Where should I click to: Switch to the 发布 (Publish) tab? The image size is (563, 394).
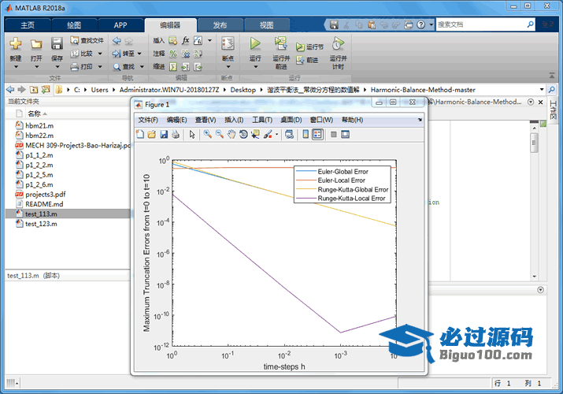220,25
